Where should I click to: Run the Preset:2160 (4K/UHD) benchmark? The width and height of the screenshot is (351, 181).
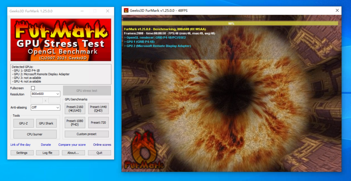[x=75, y=109]
